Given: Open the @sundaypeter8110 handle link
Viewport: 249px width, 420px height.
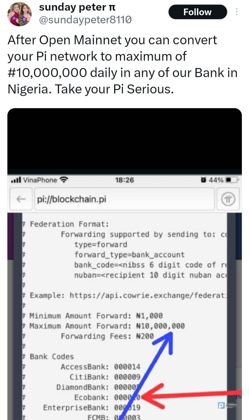Looking at the screenshot, I should pos(85,20).
